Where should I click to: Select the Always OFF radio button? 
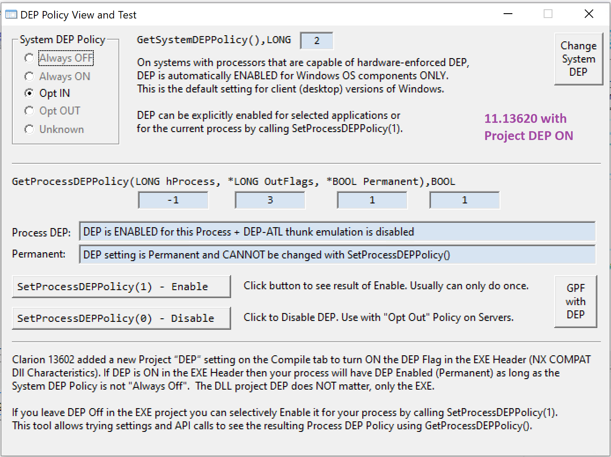29,58
